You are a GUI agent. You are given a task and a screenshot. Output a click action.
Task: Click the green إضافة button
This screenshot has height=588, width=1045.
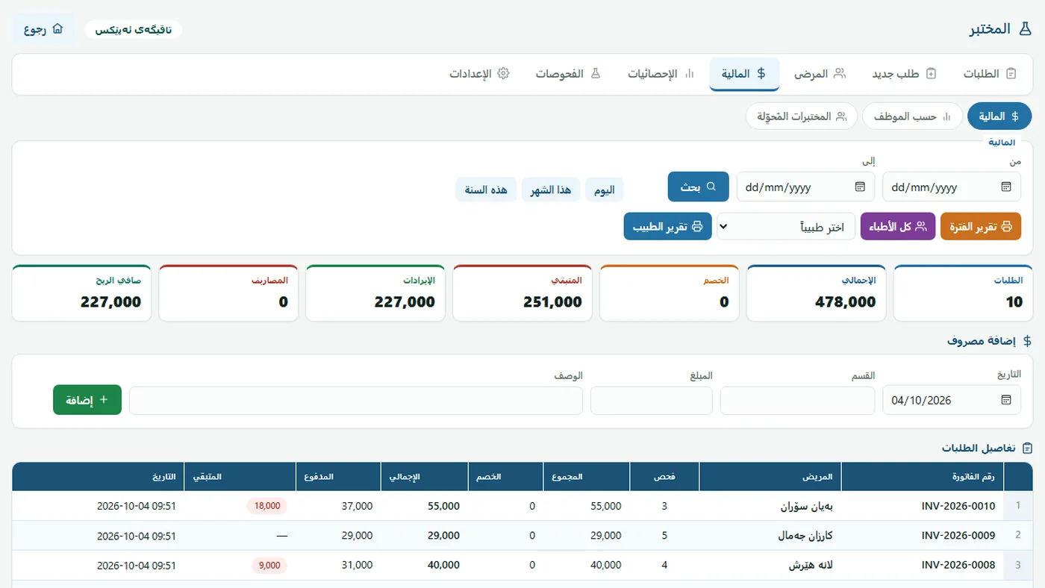[x=87, y=400]
